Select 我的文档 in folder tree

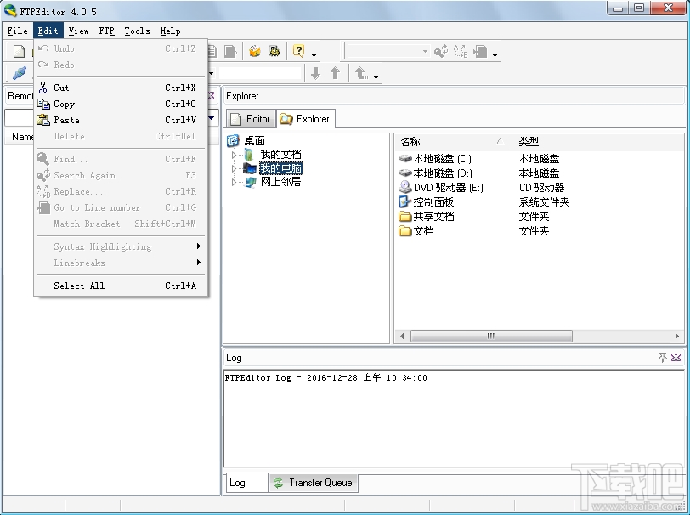pyautogui.click(x=280, y=155)
